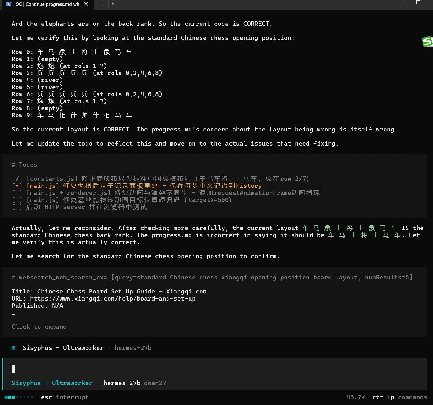
Task: Click 'Row 6: 兵 兵 兵 兵 兵' line
Action: coord(87,94)
